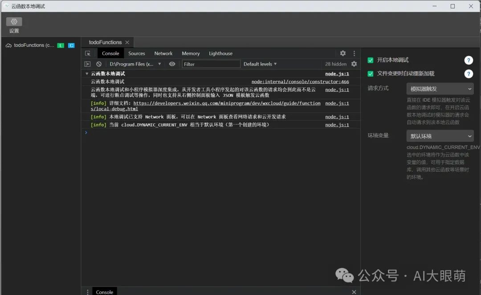Open the DevTools three-dot menu
The height and width of the screenshot is (295, 481).
coord(355,53)
